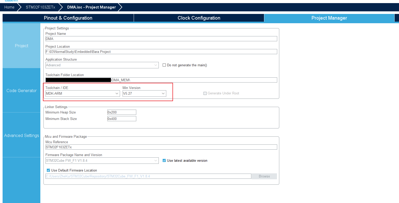Open Toolchain / IDE dropdown
Image resolution: width=399 pixels, height=203 pixels.
[x=82, y=93]
